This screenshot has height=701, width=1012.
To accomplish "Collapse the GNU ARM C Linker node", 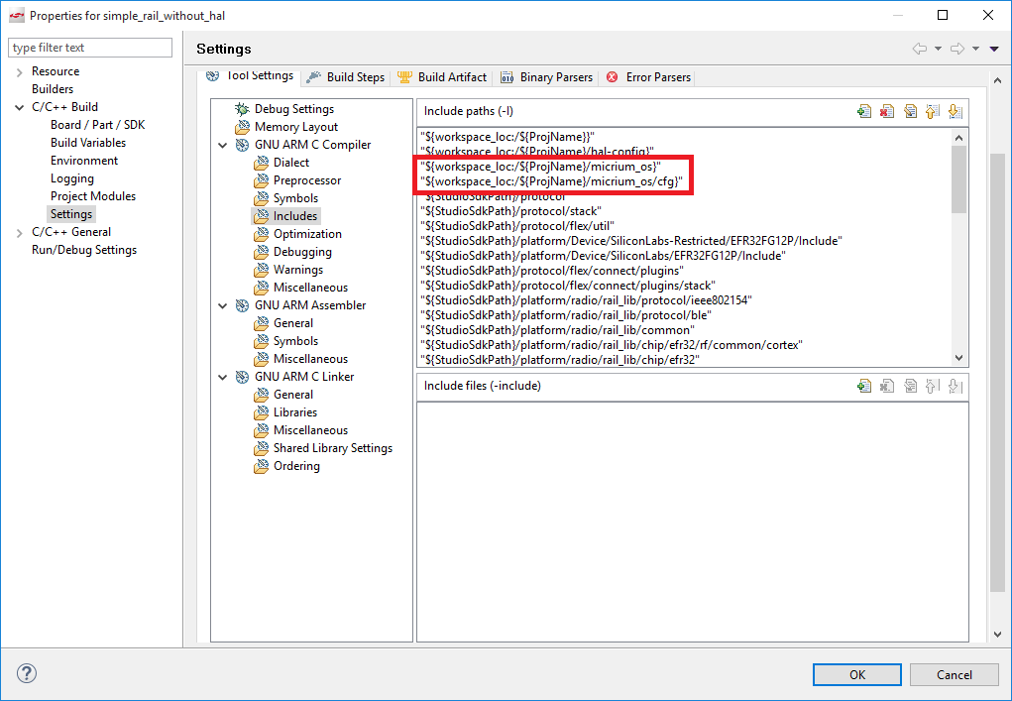I will (x=223, y=377).
